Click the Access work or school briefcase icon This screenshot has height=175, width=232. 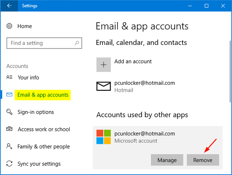pyautogui.click(x=9, y=129)
